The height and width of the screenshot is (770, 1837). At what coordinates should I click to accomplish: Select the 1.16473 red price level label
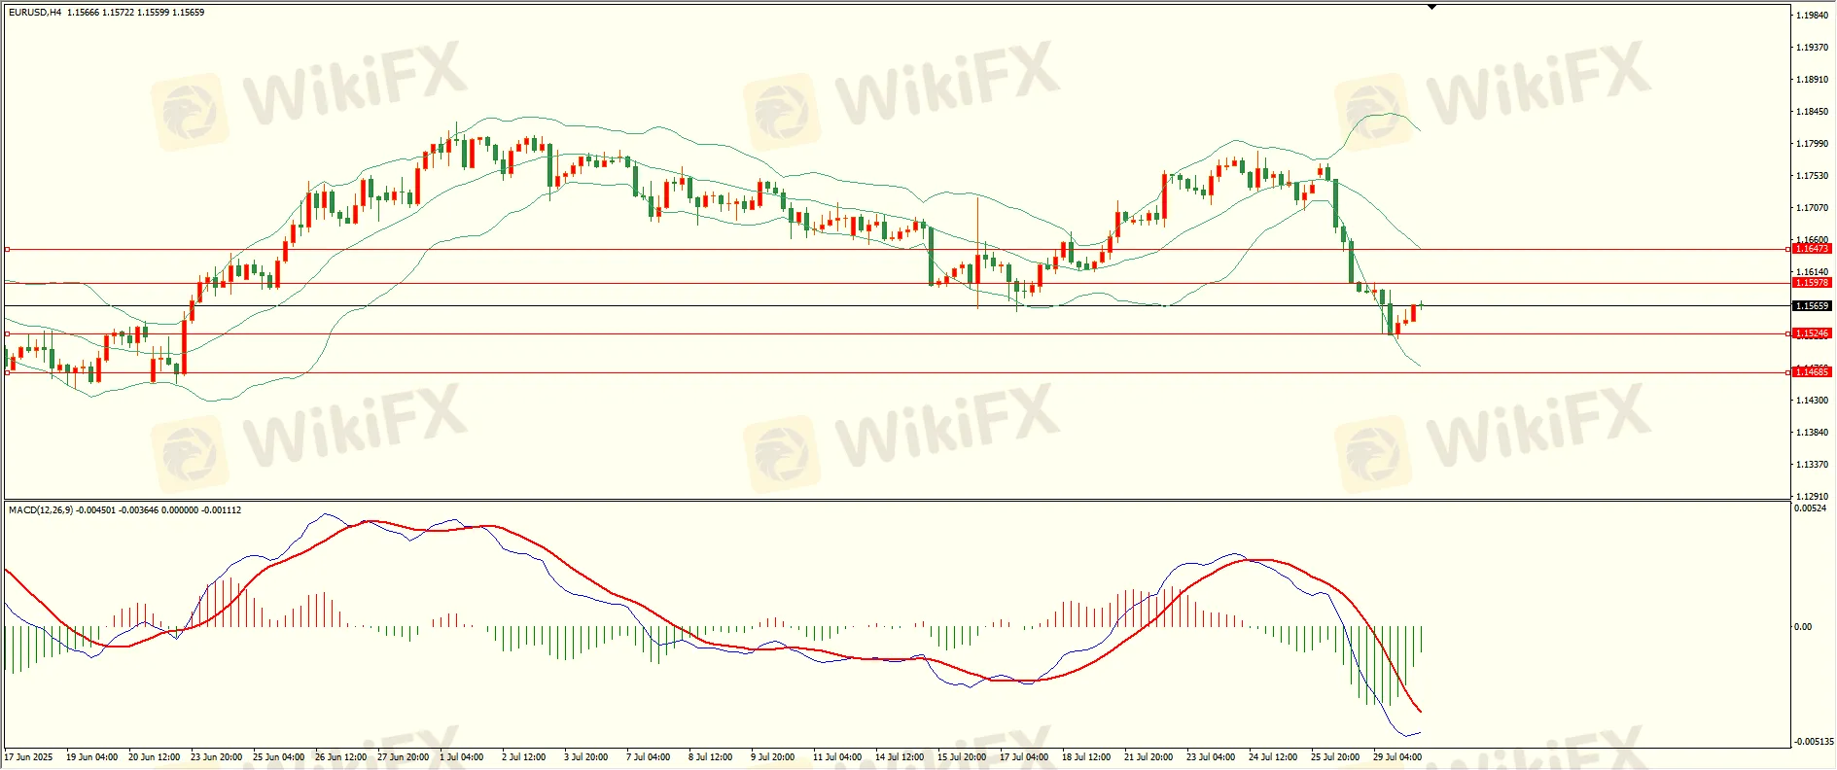pyautogui.click(x=1812, y=249)
